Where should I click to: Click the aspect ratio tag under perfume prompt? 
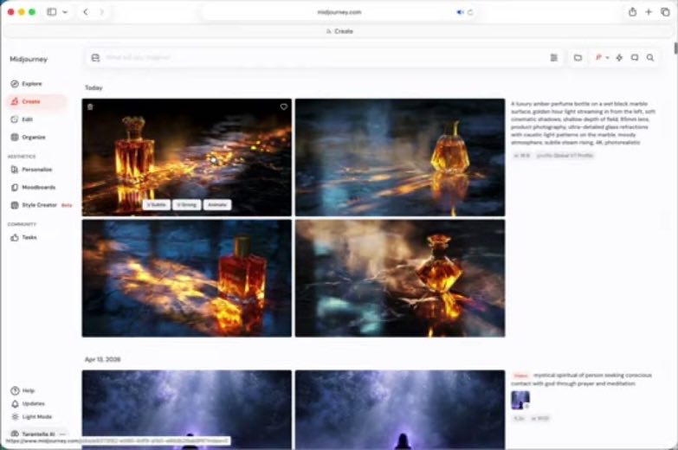click(522, 156)
